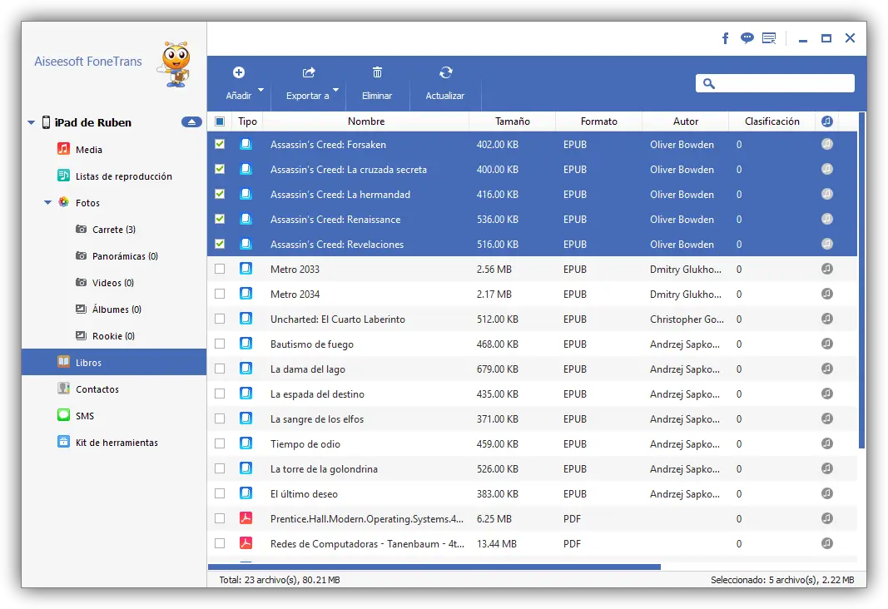Check the El último deseo checkbox
The image size is (888, 609).
pyautogui.click(x=220, y=493)
